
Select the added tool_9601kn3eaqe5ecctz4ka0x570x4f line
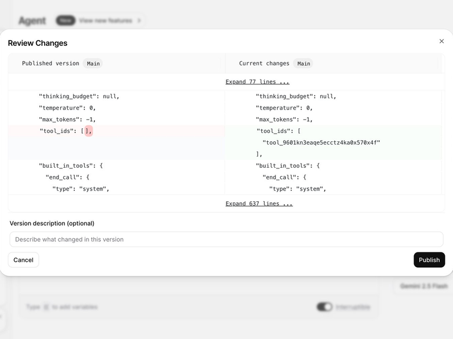click(x=321, y=142)
